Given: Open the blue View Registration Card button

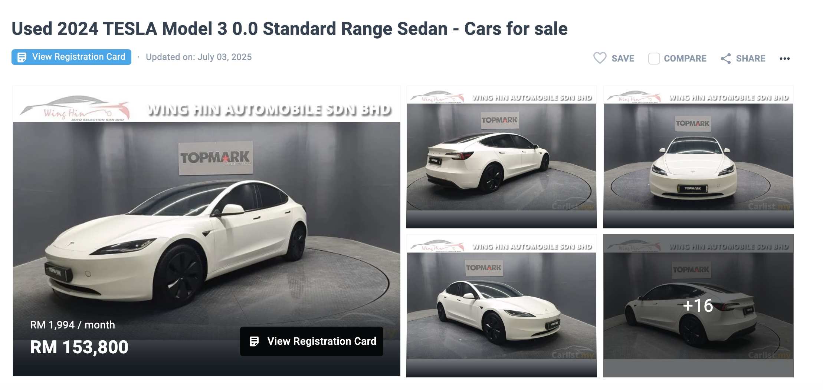Looking at the screenshot, I should tap(71, 57).
